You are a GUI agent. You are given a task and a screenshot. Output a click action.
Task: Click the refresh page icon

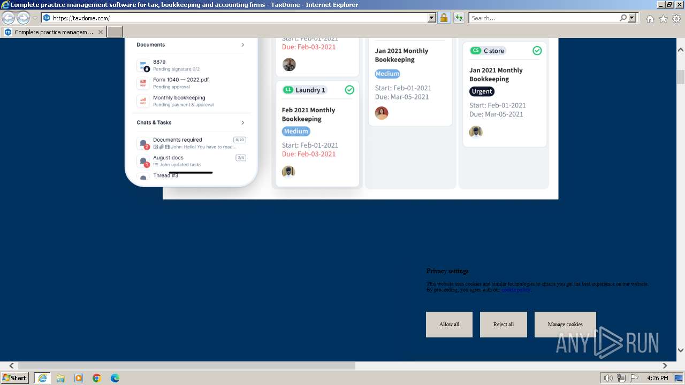tap(459, 18)
